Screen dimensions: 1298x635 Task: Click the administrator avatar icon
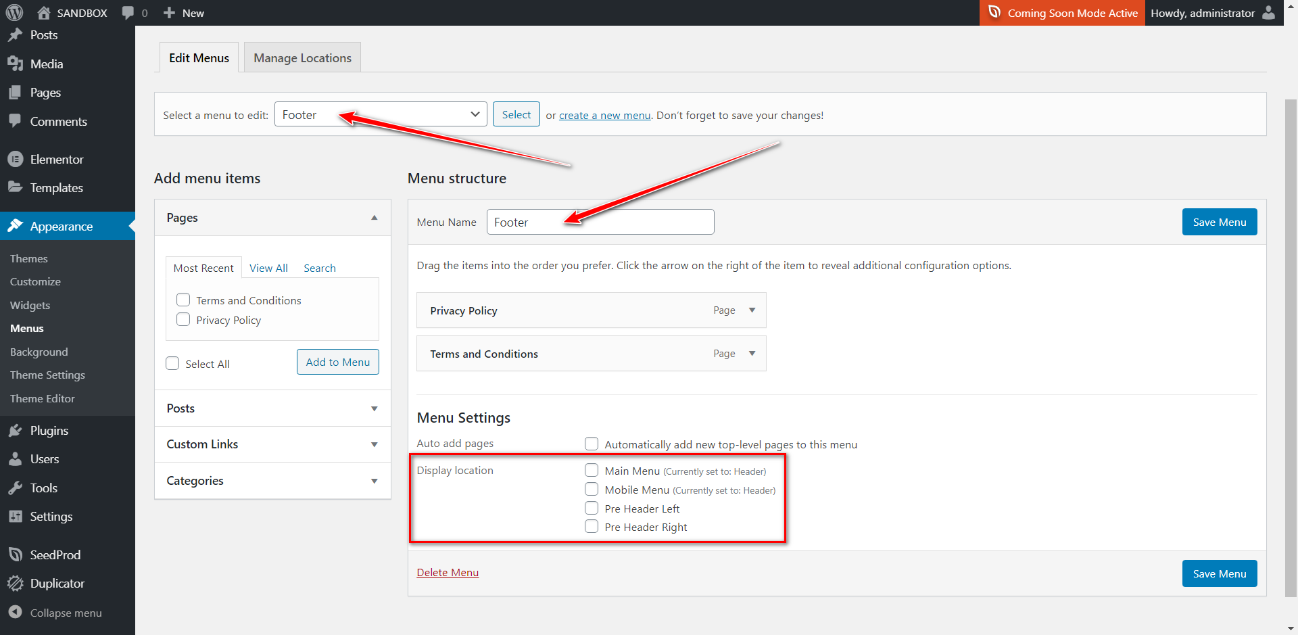[x=1269, y=13]
